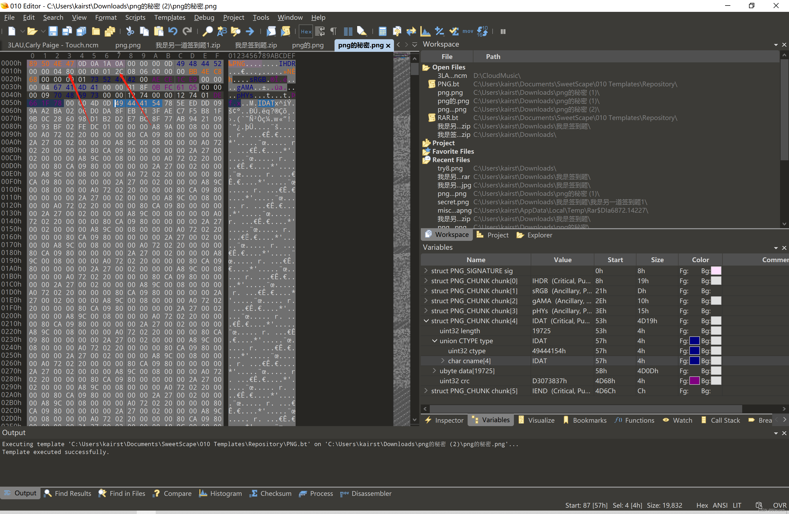Click the Histogram chart toolbar icon

(425, 32)
